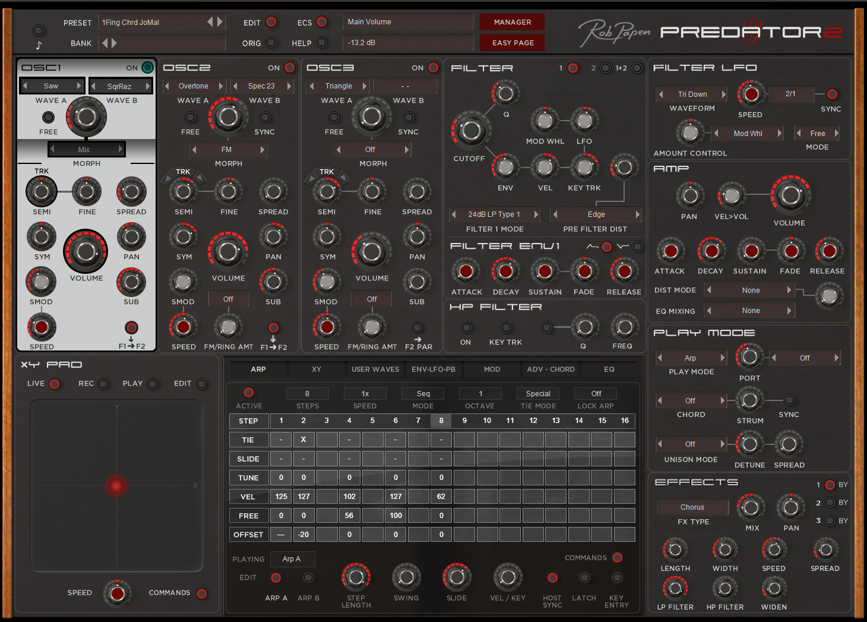Open the OSC2 FM morph dropdown
867x622 pixels.
coord(228,150)
